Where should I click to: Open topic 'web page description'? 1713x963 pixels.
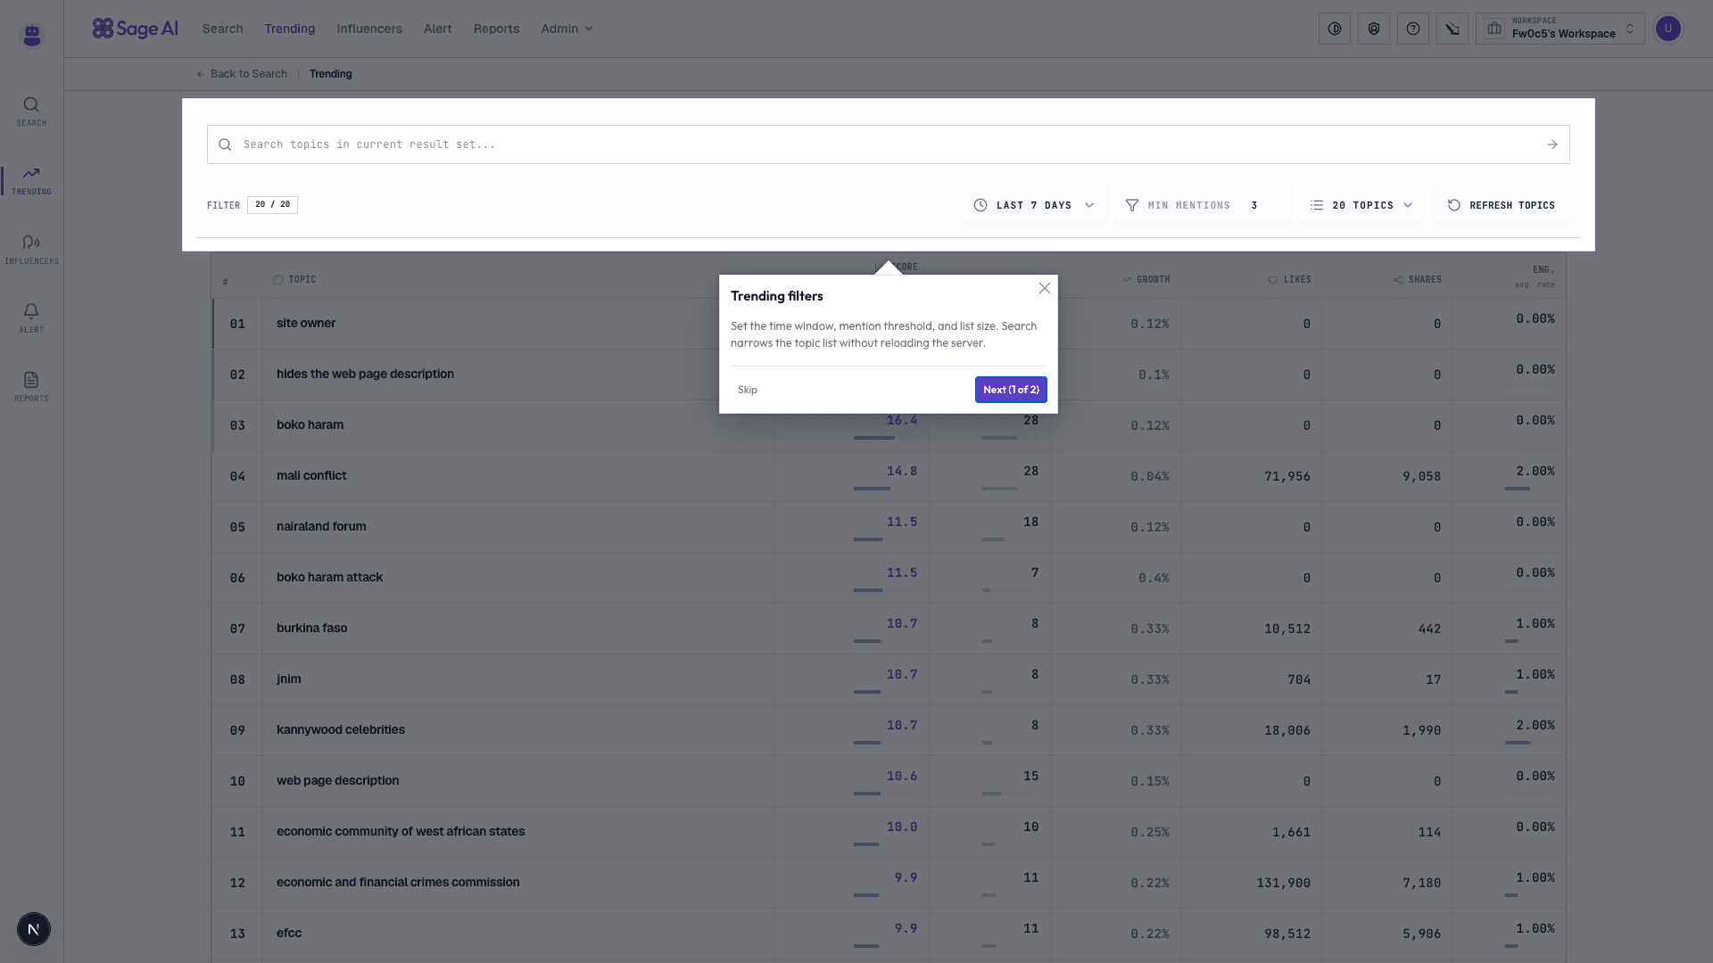click(x=337, y=781)
